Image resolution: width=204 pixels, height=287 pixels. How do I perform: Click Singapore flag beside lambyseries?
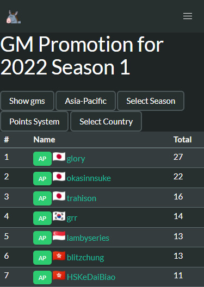(59, 236)
